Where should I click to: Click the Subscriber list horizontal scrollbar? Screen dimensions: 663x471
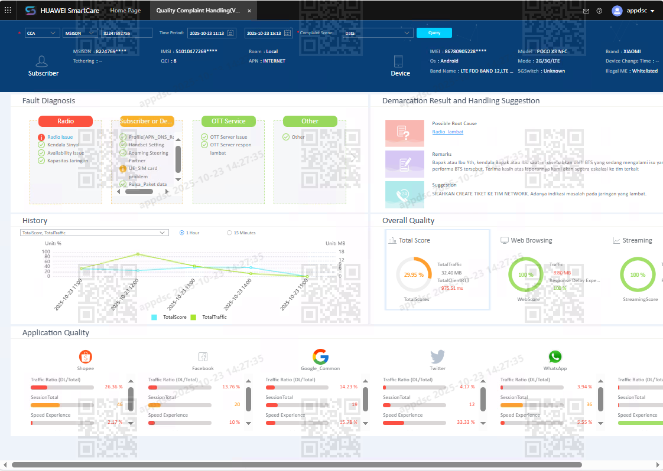click(x=139, y=192)
